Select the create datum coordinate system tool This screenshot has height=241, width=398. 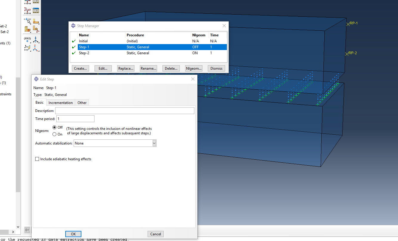(x=36, y=48)
